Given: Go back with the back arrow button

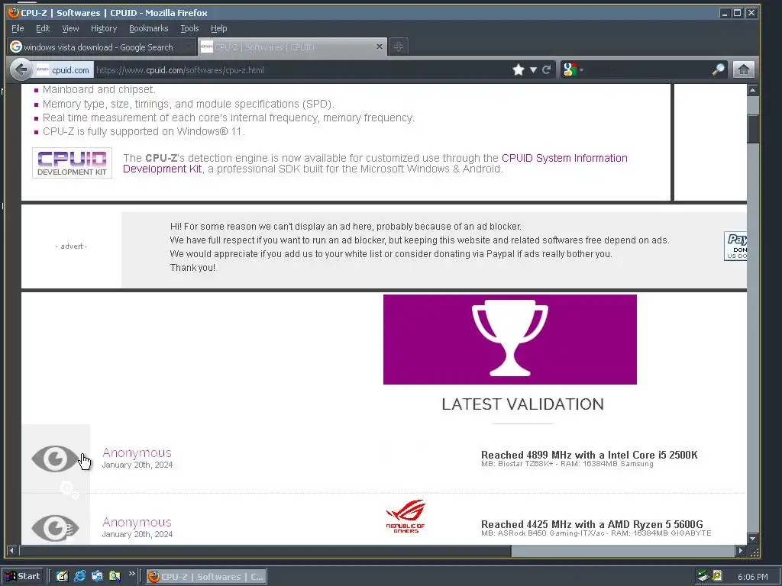Looking at the screenshot, I should [21, 69].
